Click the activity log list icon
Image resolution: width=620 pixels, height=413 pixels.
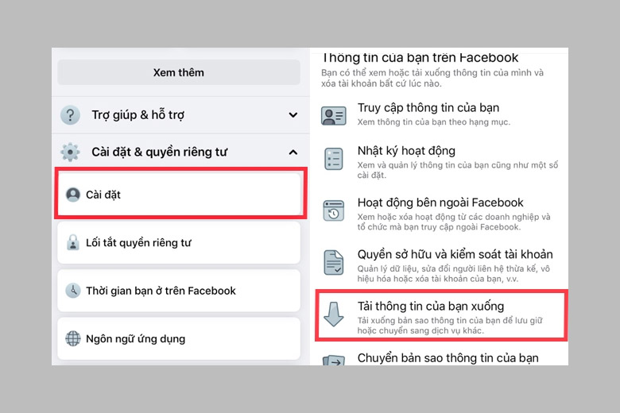pos(333,159)
